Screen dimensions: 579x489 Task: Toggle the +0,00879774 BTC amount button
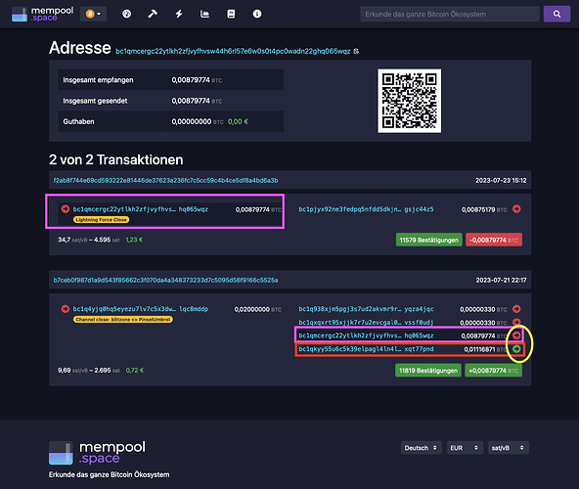(493, 371)
